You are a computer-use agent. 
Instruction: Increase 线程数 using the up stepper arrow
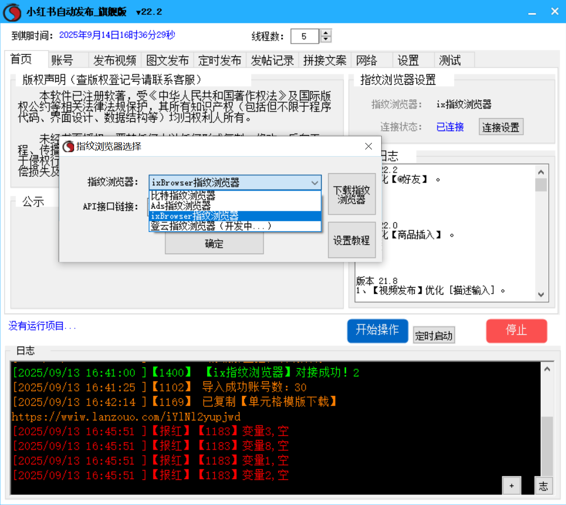[x=325, y=33]
